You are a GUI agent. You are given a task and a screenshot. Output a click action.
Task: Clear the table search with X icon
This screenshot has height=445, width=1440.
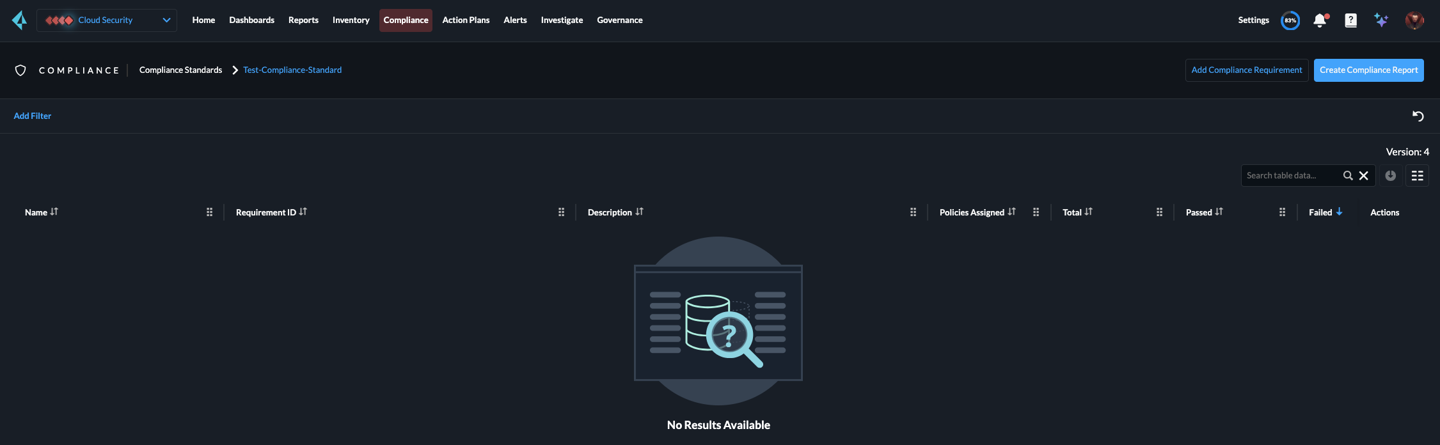1363,175
